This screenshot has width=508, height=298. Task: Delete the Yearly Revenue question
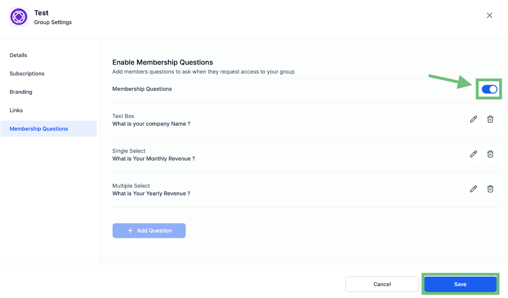pos(490,189)
